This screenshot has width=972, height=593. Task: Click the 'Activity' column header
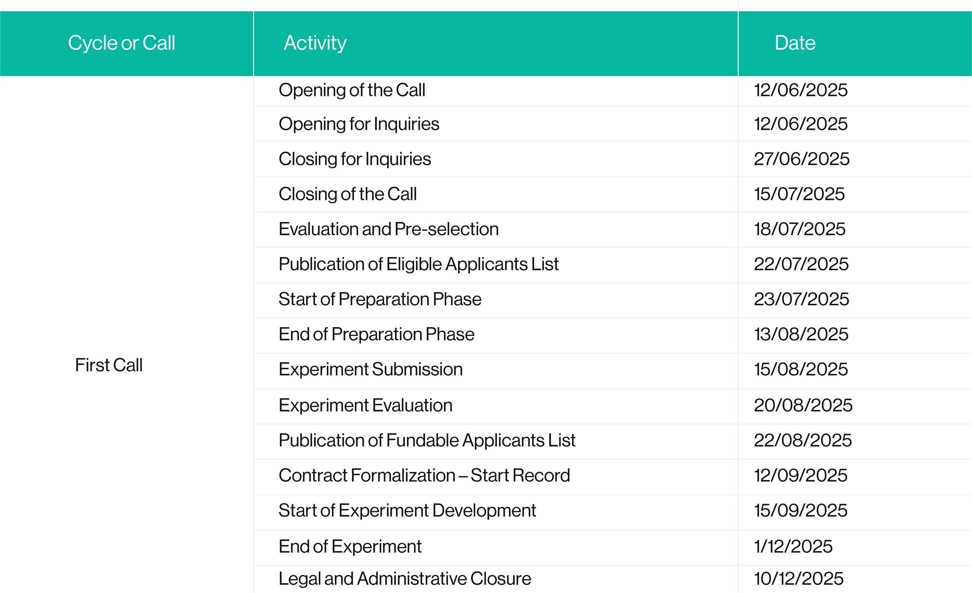point(315,43)
